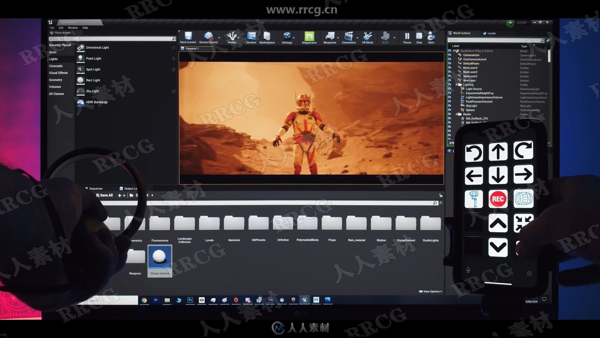Toggle visibility of ExponentialHeightFog
Screen dimensions: 600x338
click(450, 93)
